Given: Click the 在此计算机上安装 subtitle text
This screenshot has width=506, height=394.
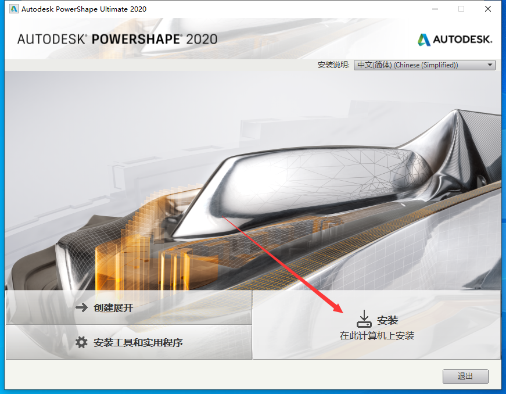Looking at the screenshot, I should tap(377, 336).
